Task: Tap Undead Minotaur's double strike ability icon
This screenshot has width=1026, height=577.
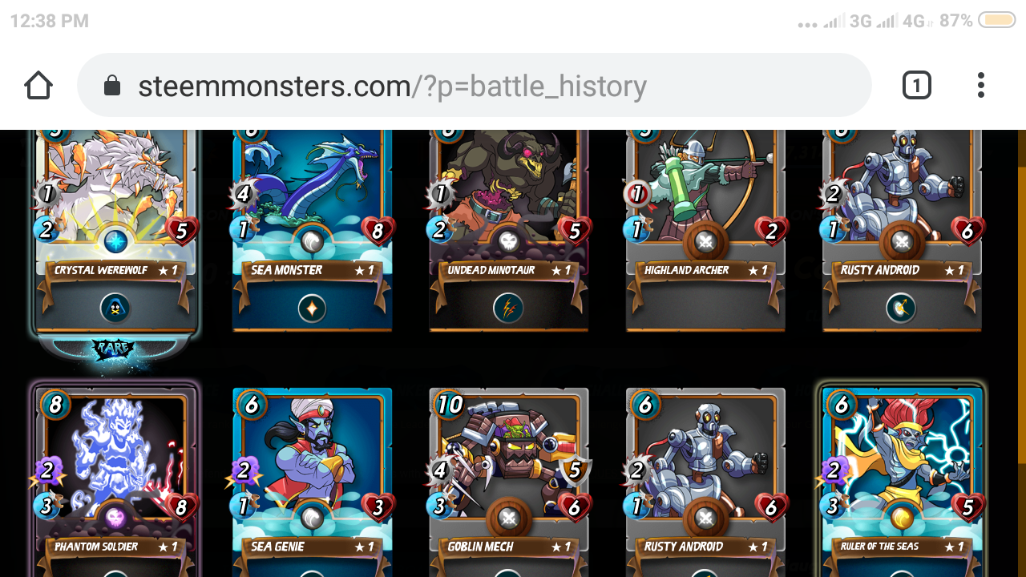Action: coord(508,307)
